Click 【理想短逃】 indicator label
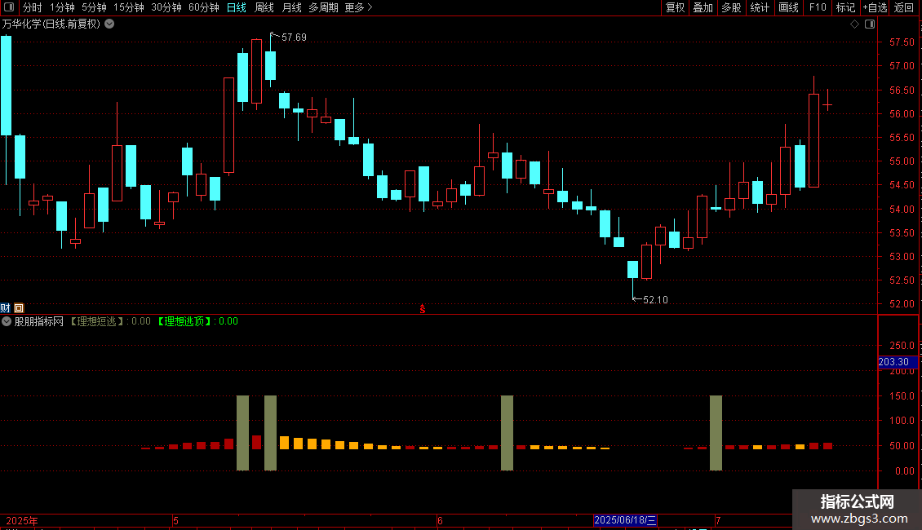922x530 pixels. (x=97, y=321)
